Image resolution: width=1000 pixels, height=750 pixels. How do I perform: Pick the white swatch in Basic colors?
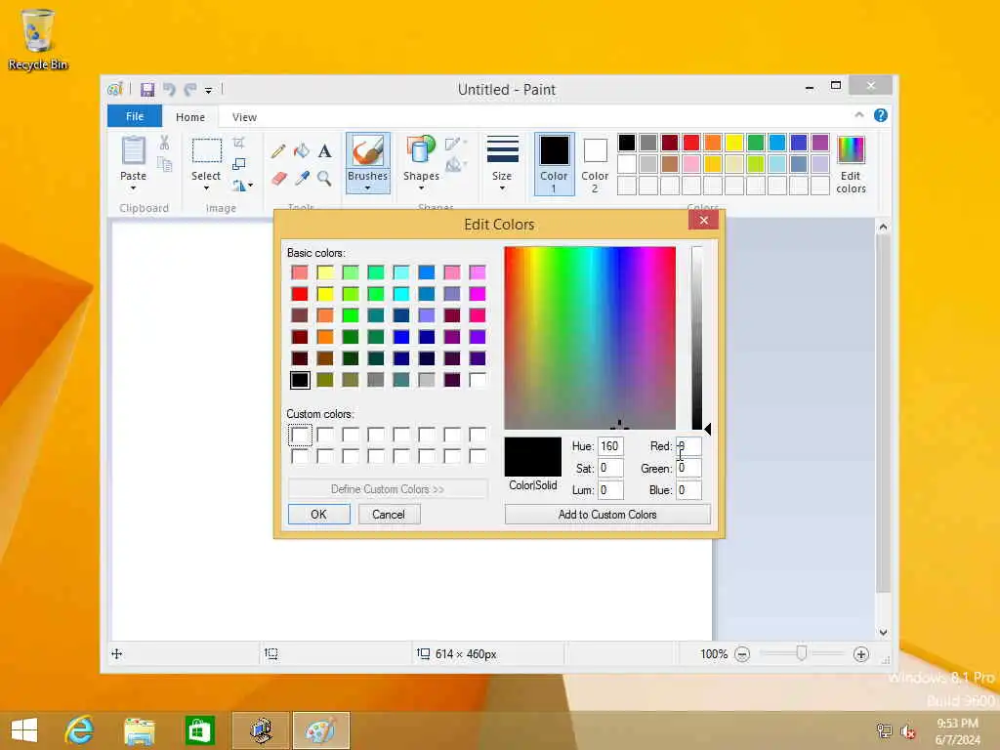(477, 380)
